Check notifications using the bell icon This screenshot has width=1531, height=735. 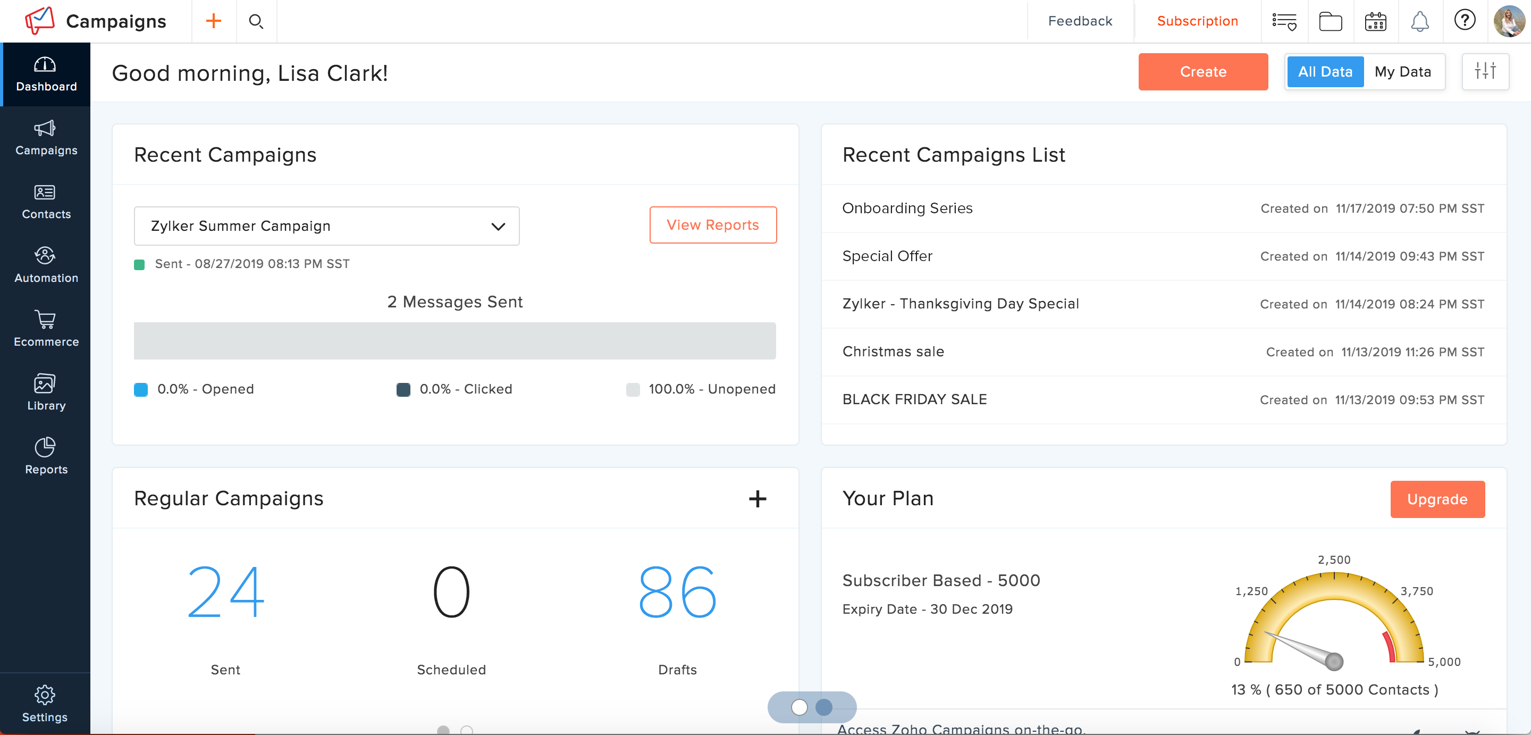1420,21
